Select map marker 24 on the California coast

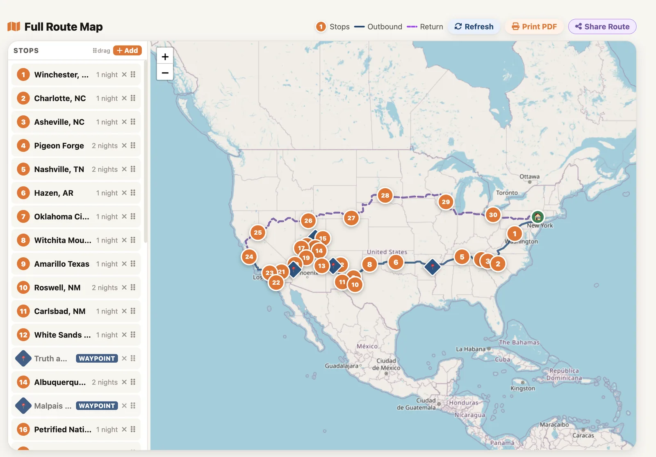(249, 257)
